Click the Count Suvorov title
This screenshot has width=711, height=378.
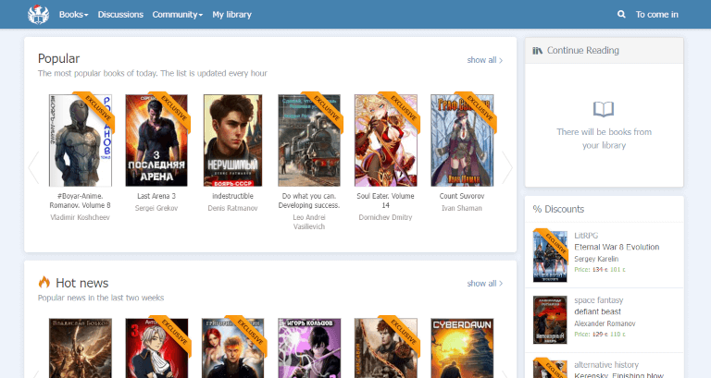coord(462,196)
